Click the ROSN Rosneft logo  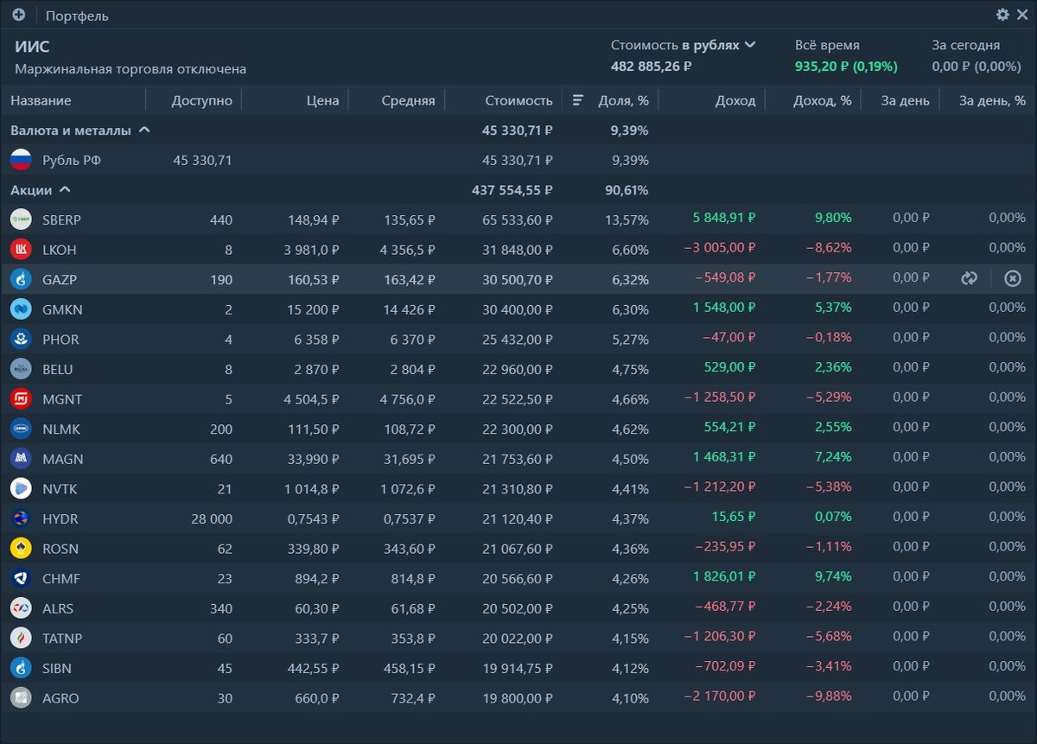point(21,549)
